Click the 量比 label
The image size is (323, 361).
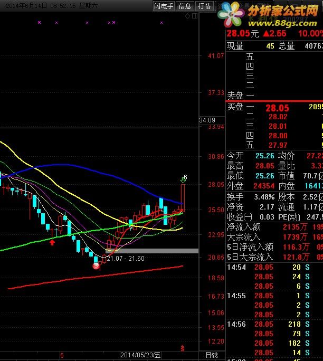click(x=287, y=166)
